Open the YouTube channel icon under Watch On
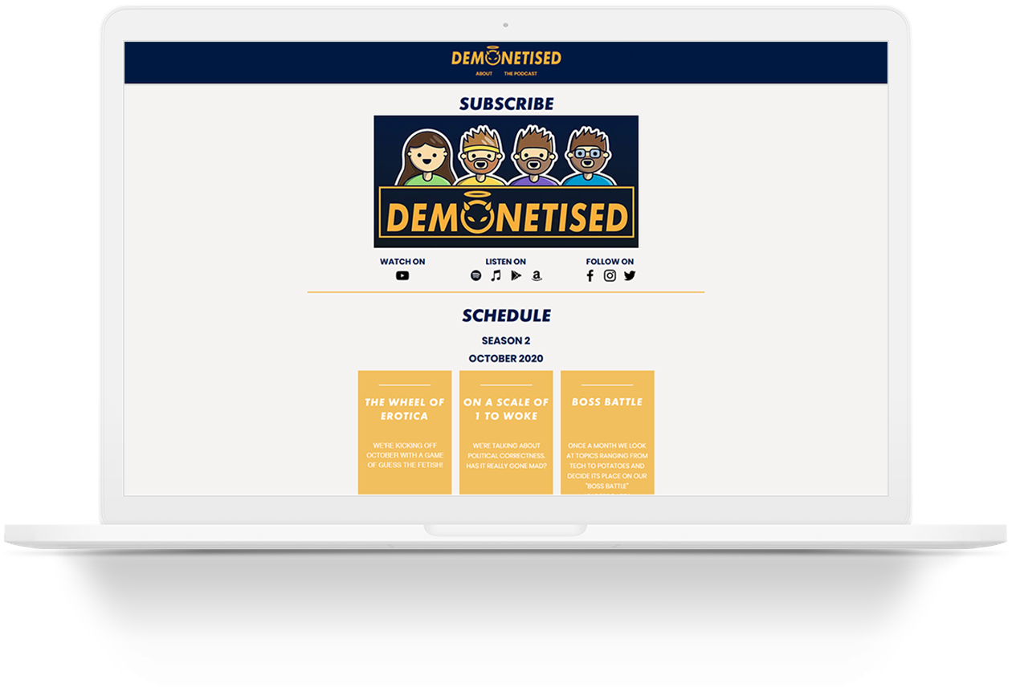Screen dimensions: 1012x696 (402, 275)
